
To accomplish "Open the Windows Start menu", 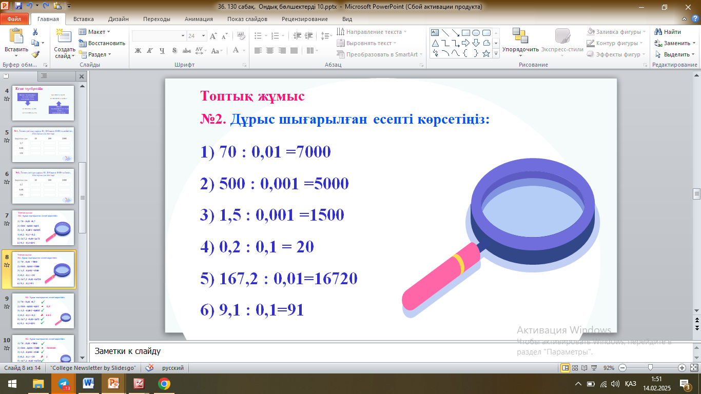I will [x=12, y=384].
